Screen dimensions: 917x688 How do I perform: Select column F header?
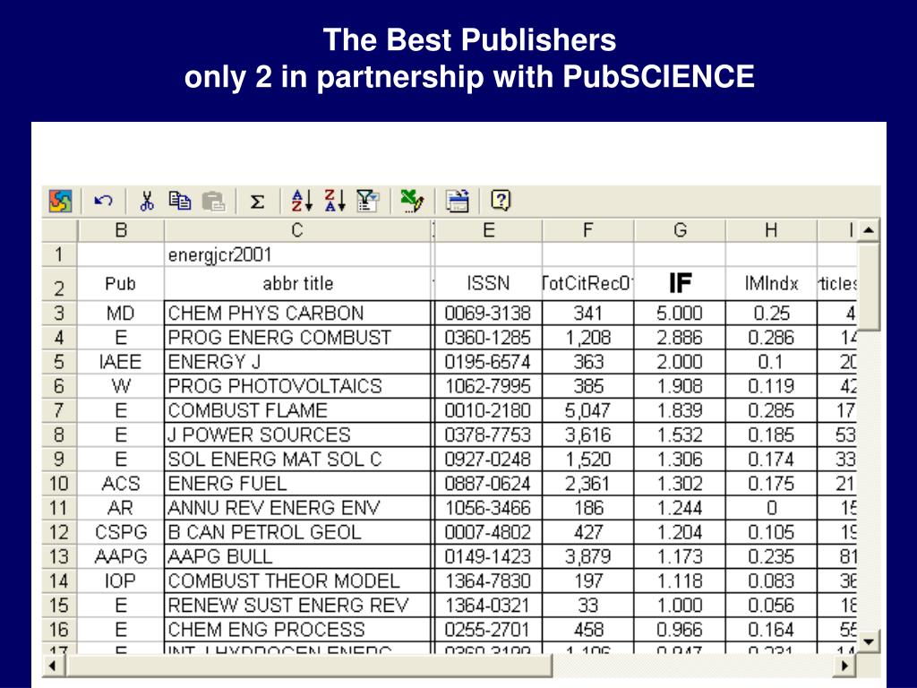point(588,230)
